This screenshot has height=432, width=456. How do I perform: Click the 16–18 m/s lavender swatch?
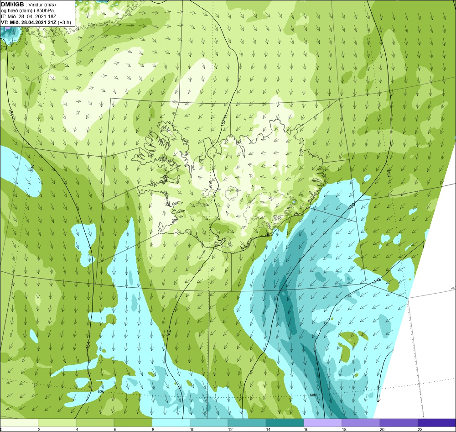323,422
